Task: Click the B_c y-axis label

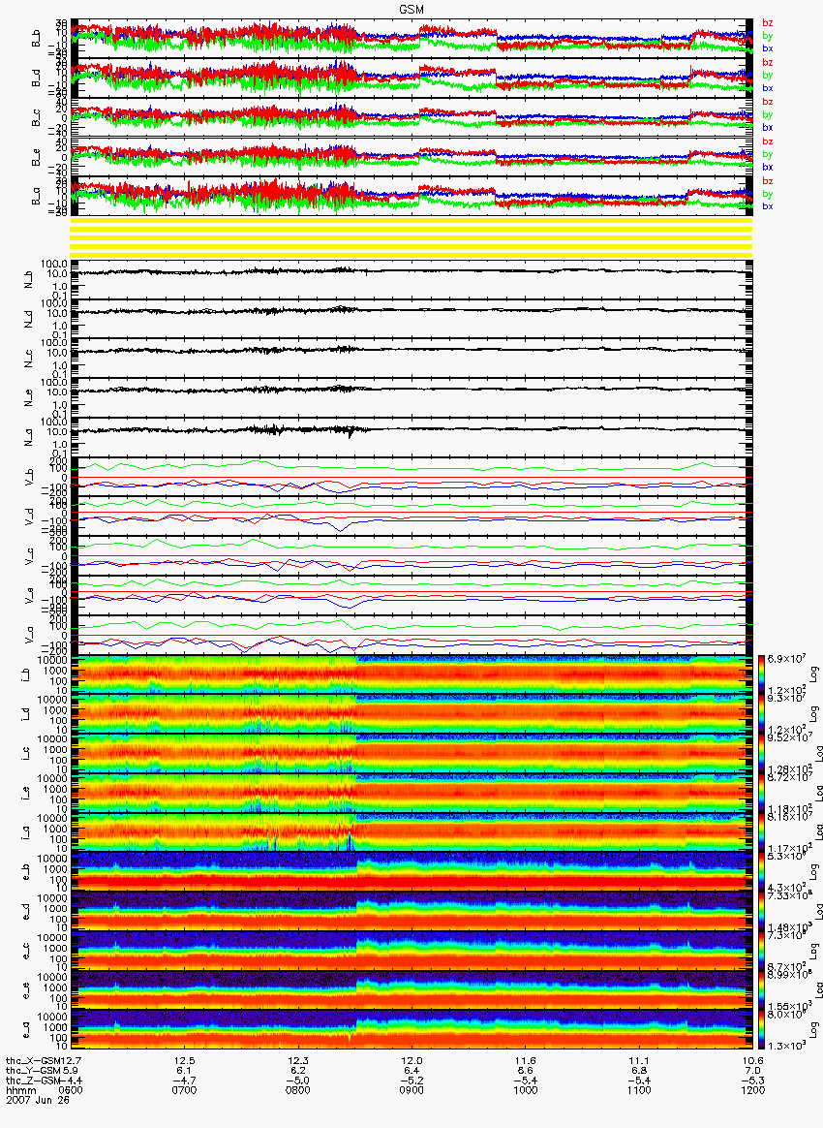Action: (x=36, y=116)
